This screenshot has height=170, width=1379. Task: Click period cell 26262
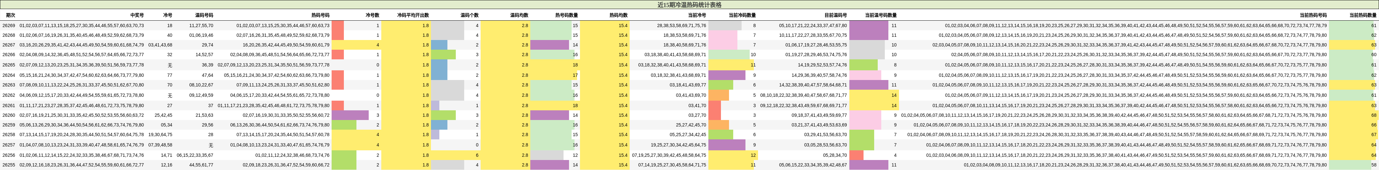click(x=9, y=95)
